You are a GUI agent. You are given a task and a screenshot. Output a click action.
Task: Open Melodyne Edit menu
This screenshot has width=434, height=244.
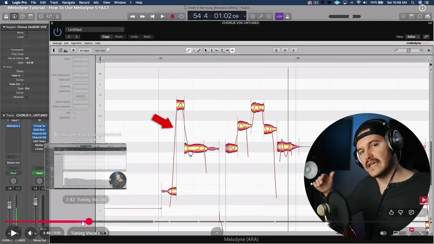(x=66, y=43)
